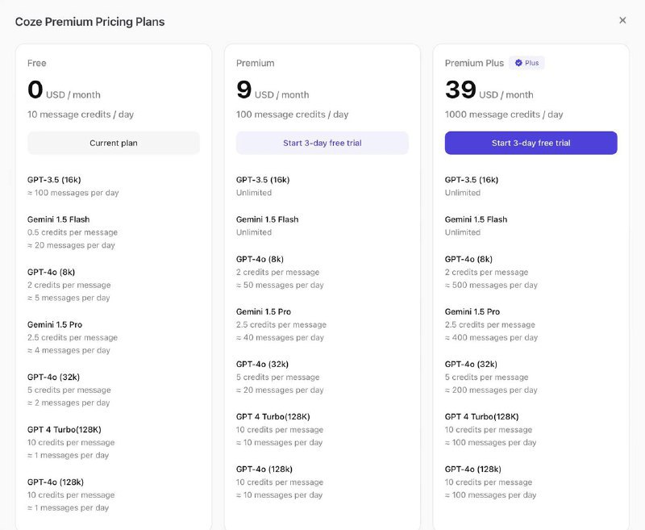The width and height of the screenshot is (645, 530).
Task: Click the 1000 message credits / day text
Action: tap(504, 115)
